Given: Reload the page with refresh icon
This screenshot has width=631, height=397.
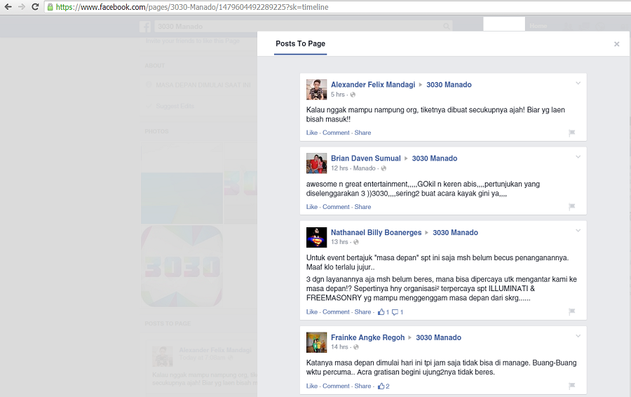Looking at the screenshot, I should click(x=35, y=7).
